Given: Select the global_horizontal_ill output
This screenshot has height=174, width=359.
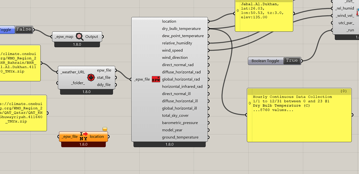Looking at the screenshot, I should [179, 108].
